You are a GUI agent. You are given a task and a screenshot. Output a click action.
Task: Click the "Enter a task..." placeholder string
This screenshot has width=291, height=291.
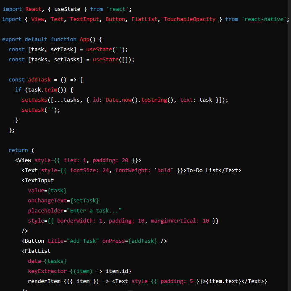[94, 211]
